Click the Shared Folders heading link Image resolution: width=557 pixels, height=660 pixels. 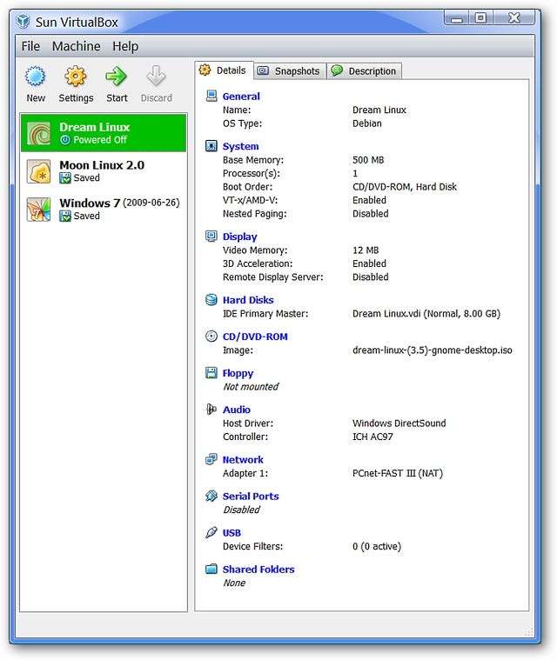(258, 570)
